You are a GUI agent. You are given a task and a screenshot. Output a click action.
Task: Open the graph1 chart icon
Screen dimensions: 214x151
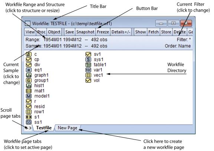29,75
